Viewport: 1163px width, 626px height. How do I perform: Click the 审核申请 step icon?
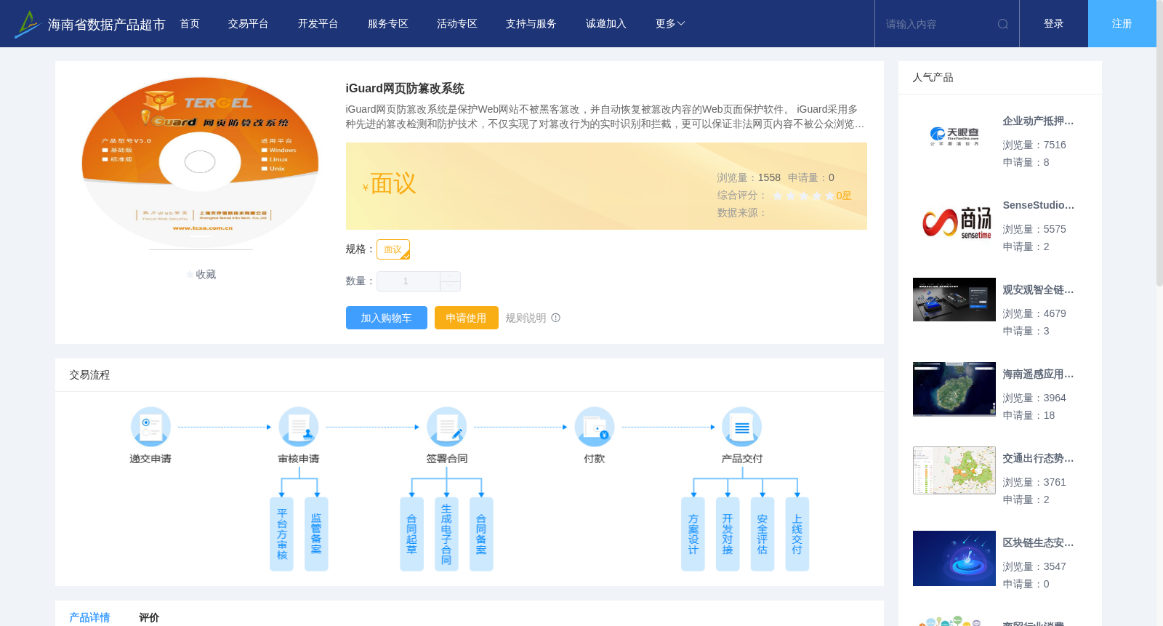[299, 427]
